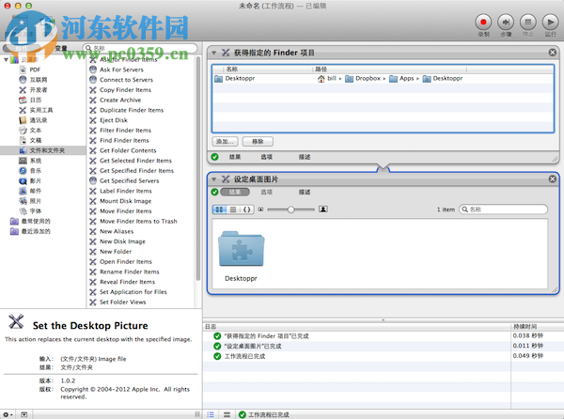Focus the action library search field

140,48
